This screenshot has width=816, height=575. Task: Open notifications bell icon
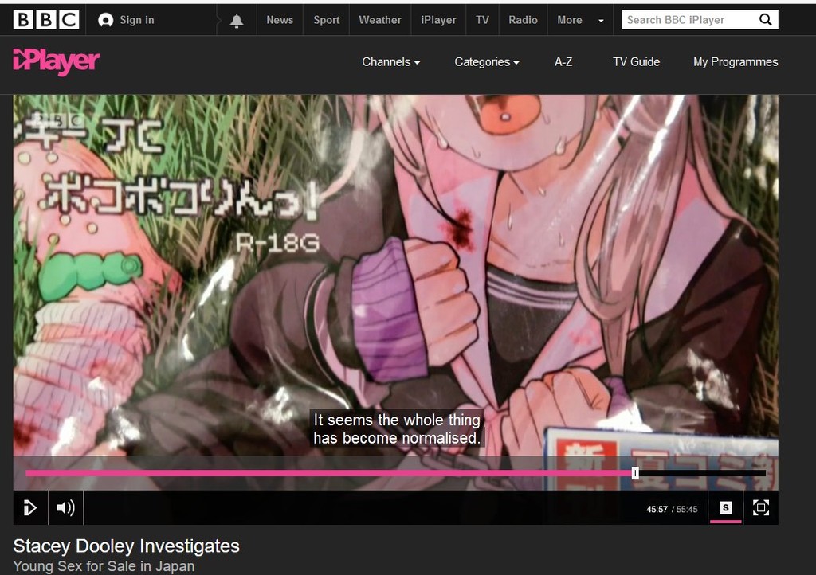point(236,20)
